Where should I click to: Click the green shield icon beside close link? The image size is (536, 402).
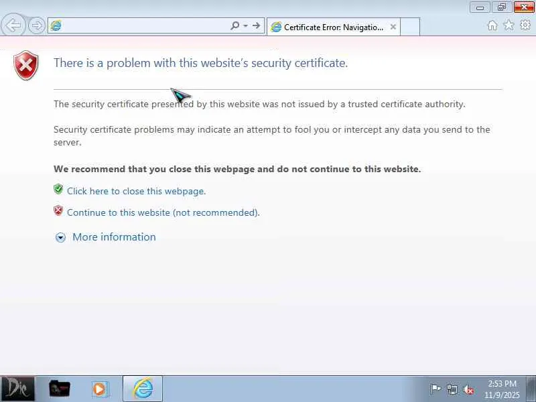pos(58,189)
